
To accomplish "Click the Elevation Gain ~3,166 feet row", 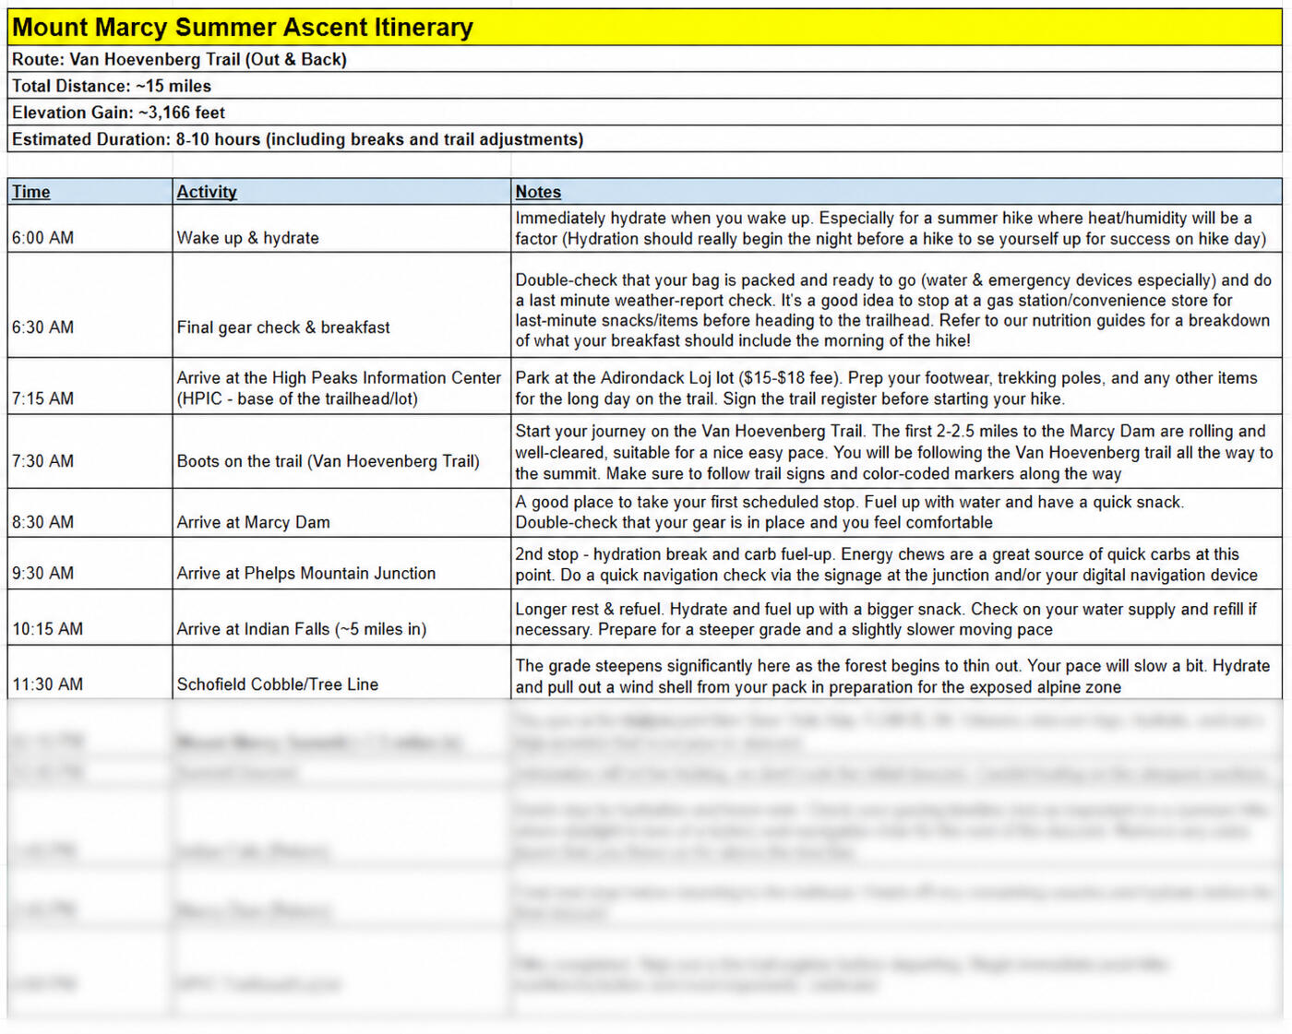I will pyautogui.click(x=644, y=113).
